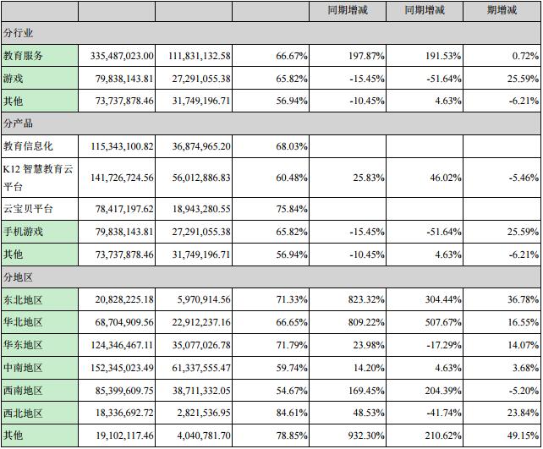This screenshot has height=449, width=543.
Task: Select the 932.30% cell in last row
Action: point(348,436)
